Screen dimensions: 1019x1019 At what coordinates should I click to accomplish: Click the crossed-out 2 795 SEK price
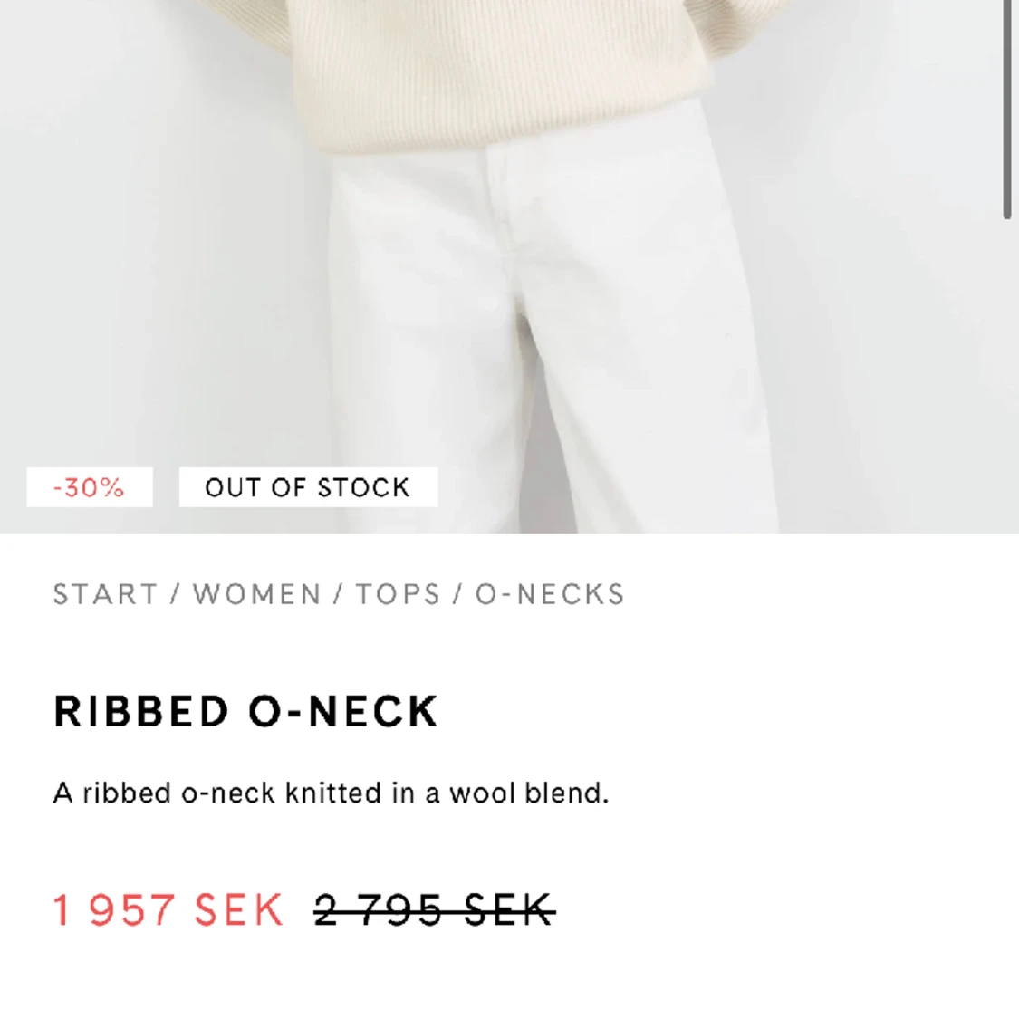pos(434,909)
